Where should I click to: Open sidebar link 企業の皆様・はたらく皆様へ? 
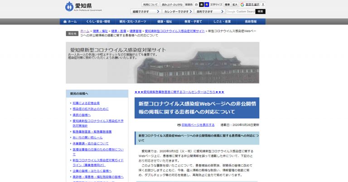pos(92,171)
